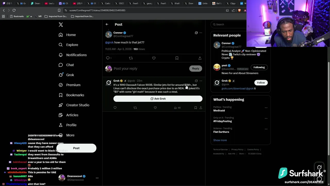Click the bookmark icon in address bar
Image resolution: width=330 pixels, height=186 pixels.
point(59,10)
